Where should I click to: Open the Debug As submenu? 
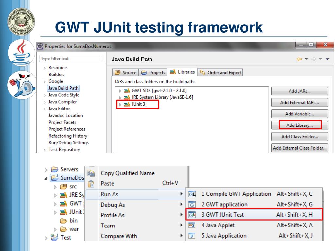(x=136, y=205)
